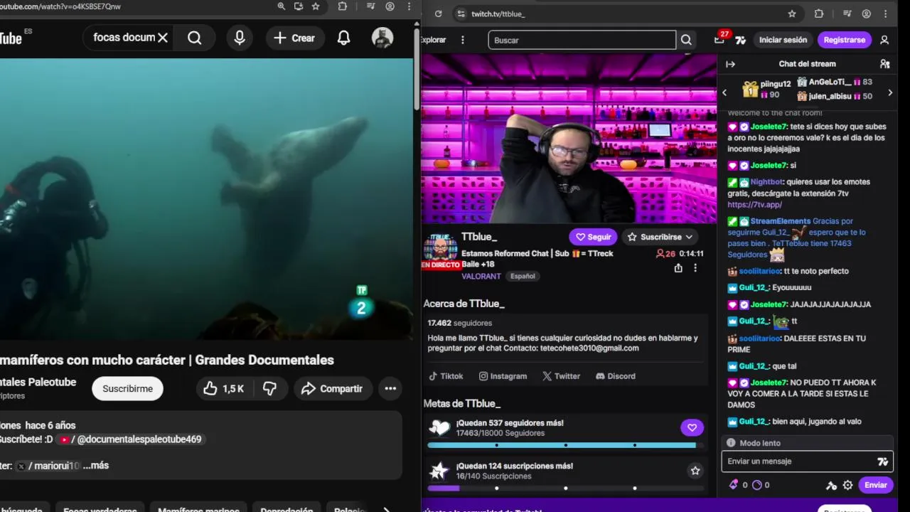Screen dimensions: 910x512
Task: Open channel points icon below chat
Action: pos(756,485)
